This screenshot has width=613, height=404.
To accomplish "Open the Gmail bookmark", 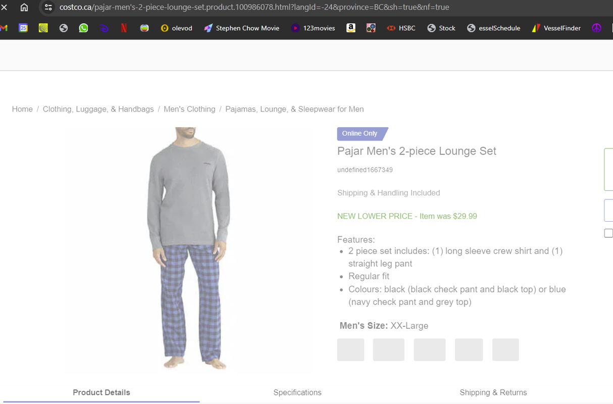I will [x=4, y=28].
